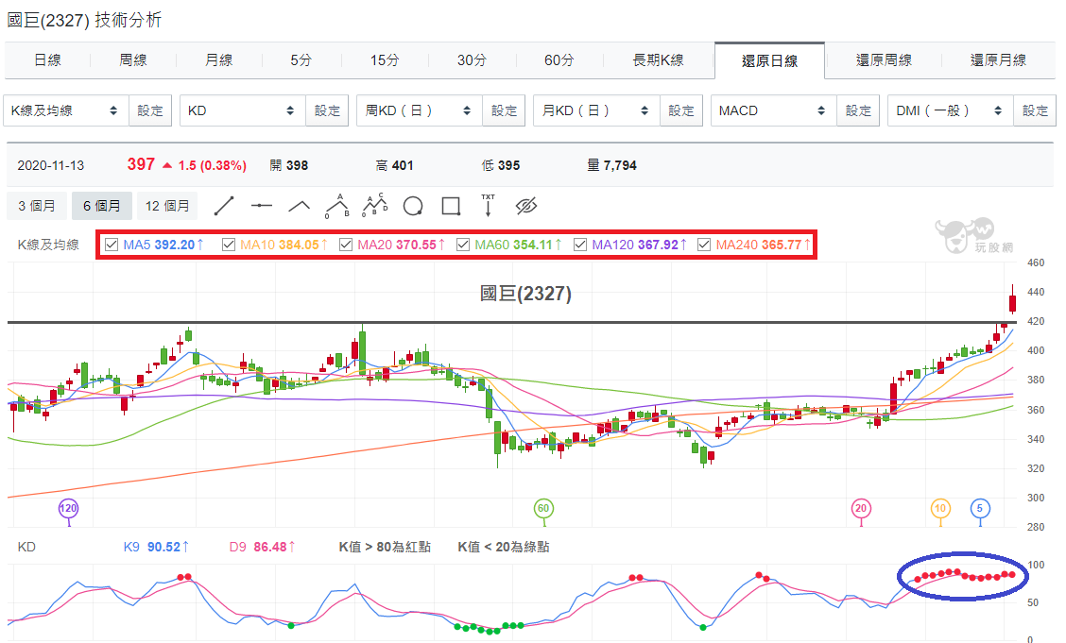The width and height of the screenshot is (1066, 643).
Task: Switch to the 長期K線 tab
Action: coord(658,59)
